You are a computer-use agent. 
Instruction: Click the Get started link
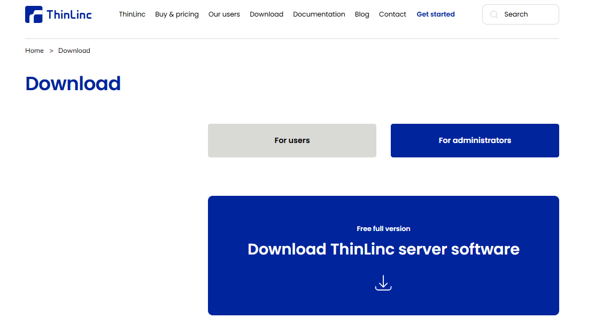(436, 14)
